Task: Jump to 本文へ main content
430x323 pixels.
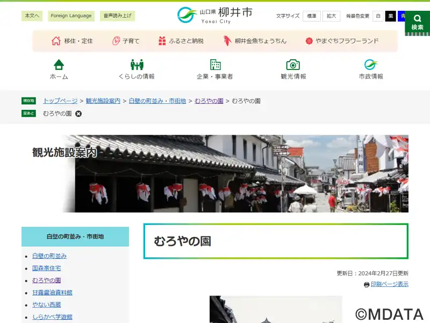Action: coord(32,16)
